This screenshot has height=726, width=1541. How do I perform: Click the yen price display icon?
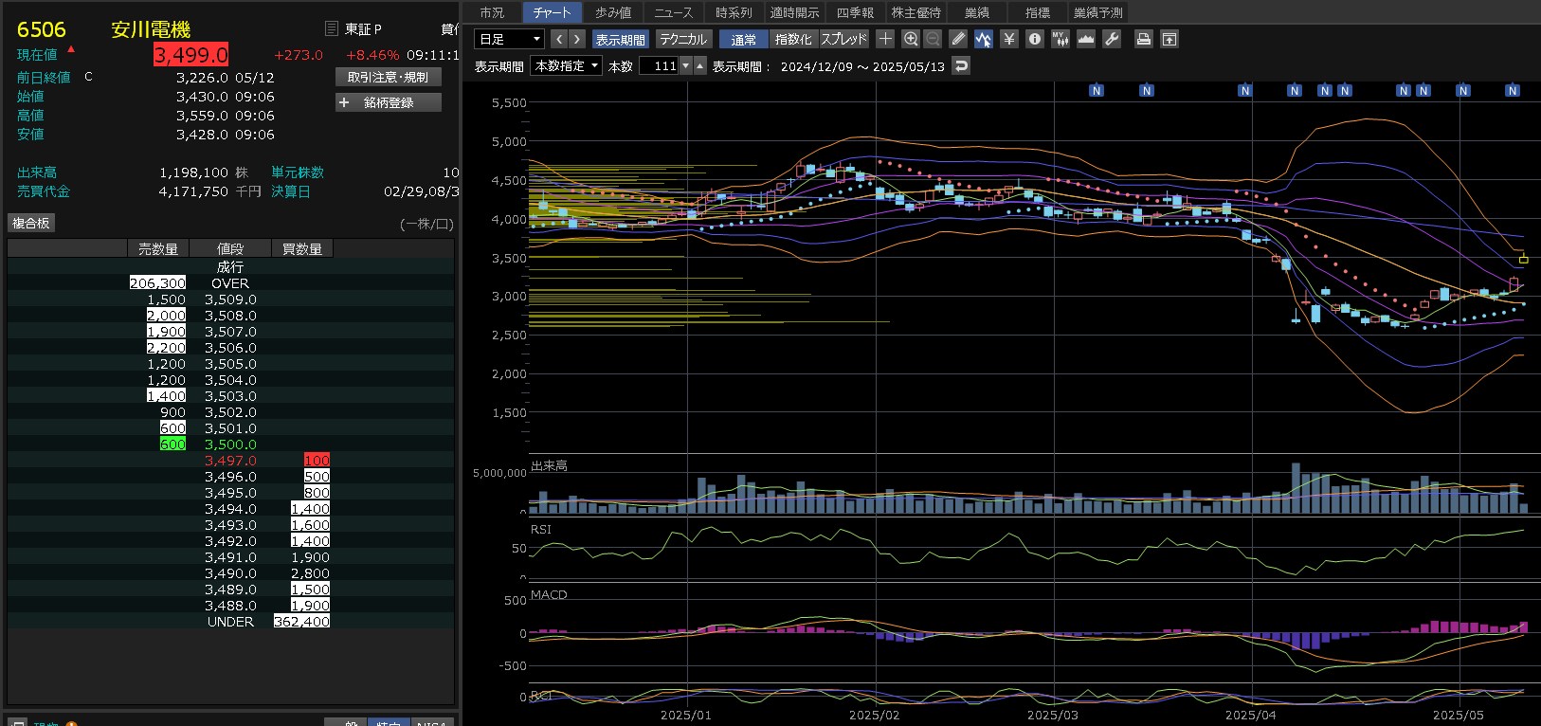(1009, 39)
